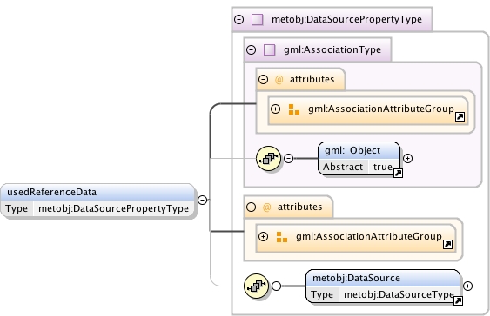Click attribute group icon of upper gml:AssociationAttributeGroup
Viewport: 490px width, 316px height.
click(294, 109)
